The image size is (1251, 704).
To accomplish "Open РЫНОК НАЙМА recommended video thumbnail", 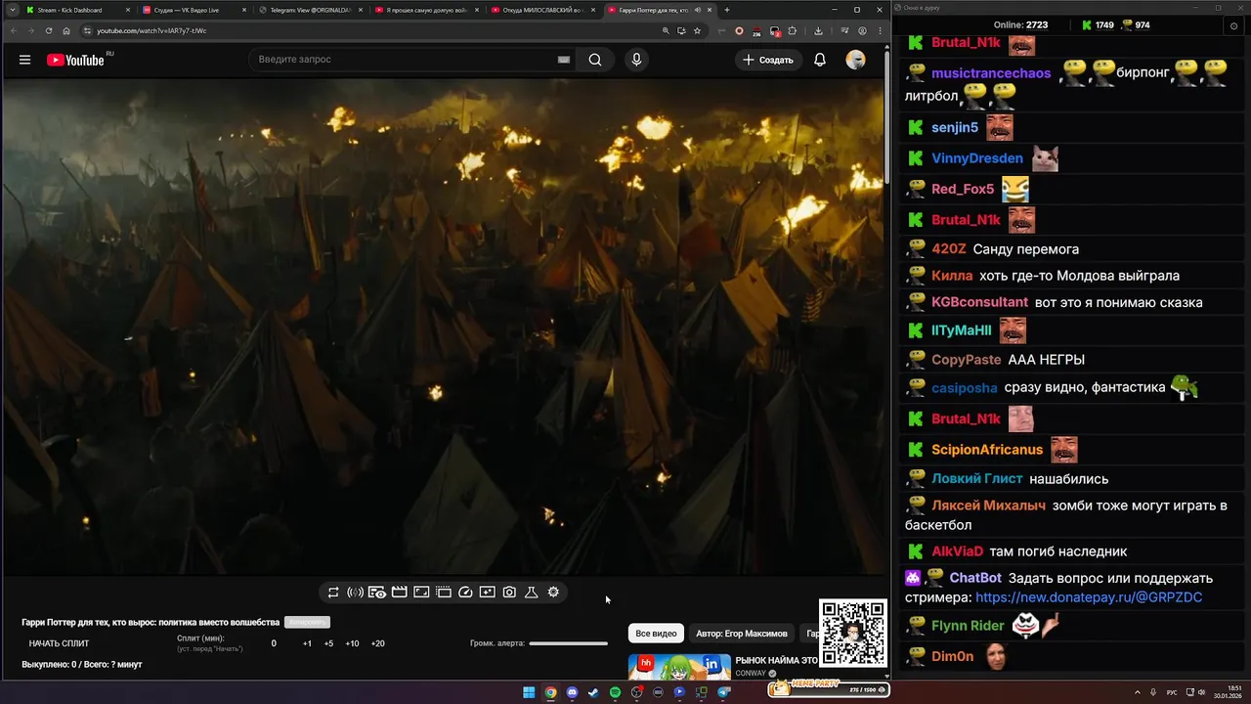I will [679, 667].
